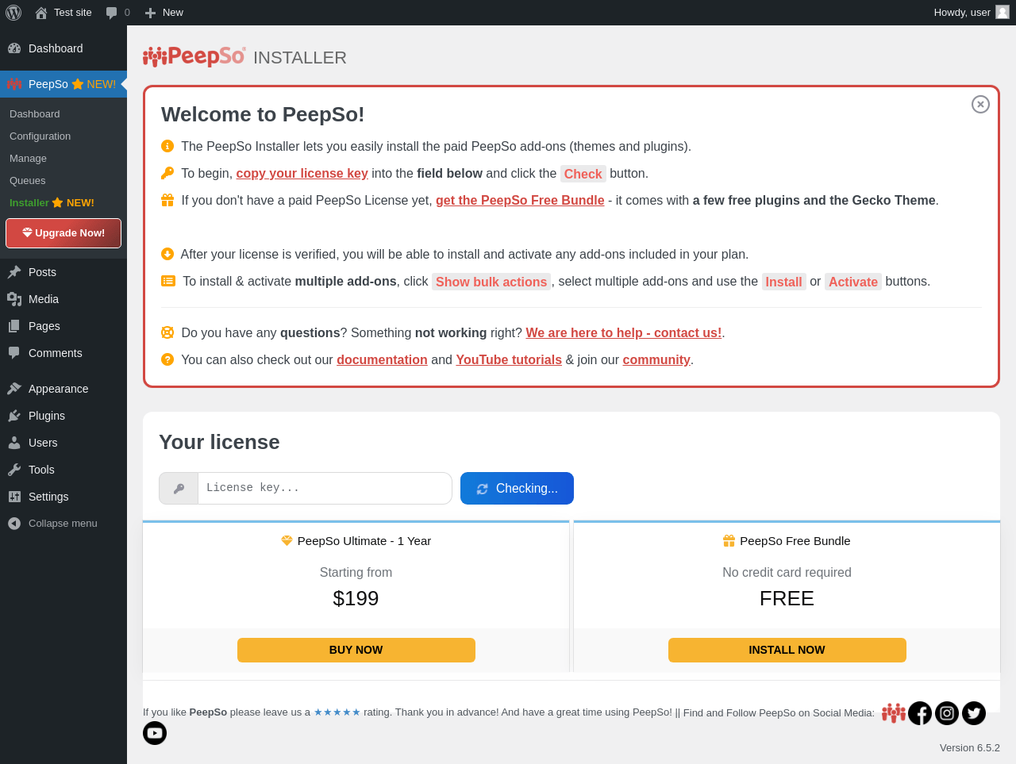
Task: Click the user avatar in admin bar
Action: [x=1003, y=12]
